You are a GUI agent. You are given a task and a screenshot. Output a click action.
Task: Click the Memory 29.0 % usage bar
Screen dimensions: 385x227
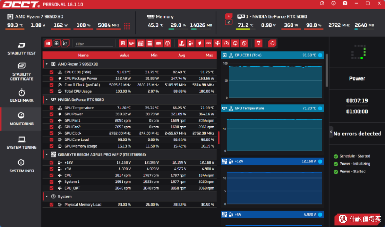tap(178, 29)
